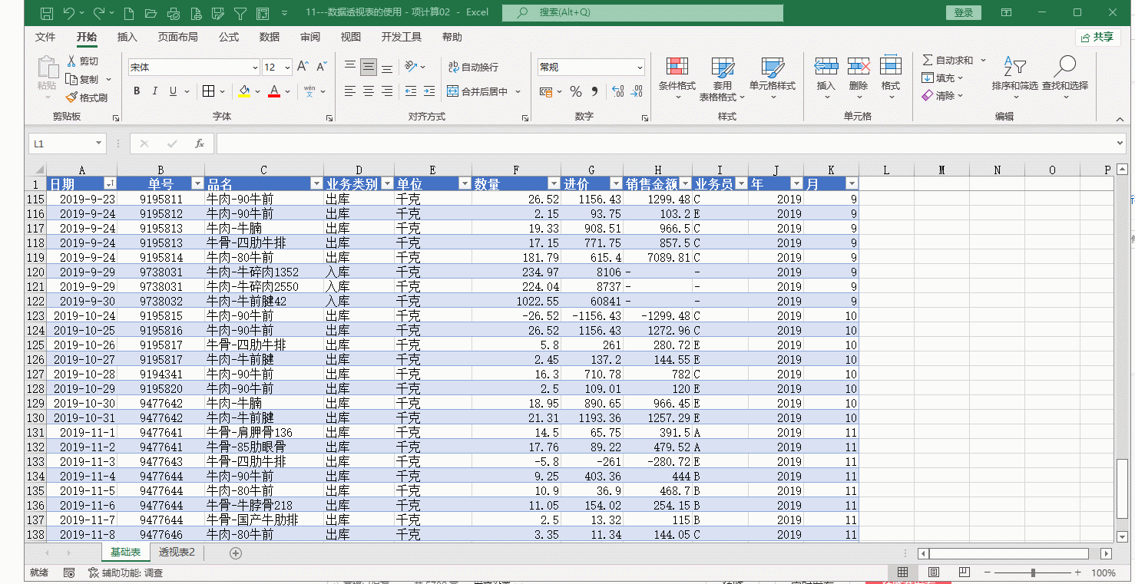Click the Redo arrow icon
The height and width of the screenshot is (584, 1135).
98,13
